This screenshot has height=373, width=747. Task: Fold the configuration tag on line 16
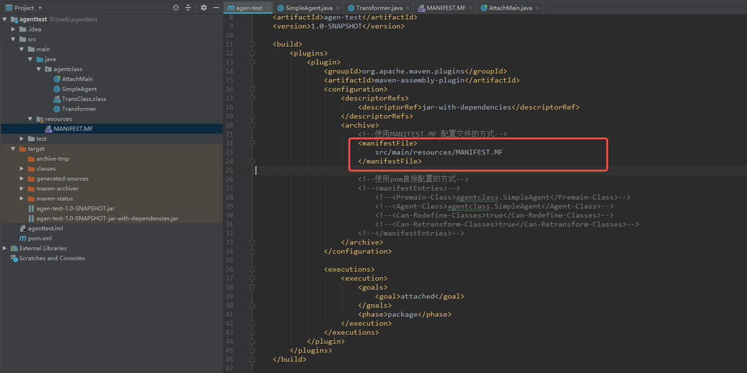click(x=252, y=89)
